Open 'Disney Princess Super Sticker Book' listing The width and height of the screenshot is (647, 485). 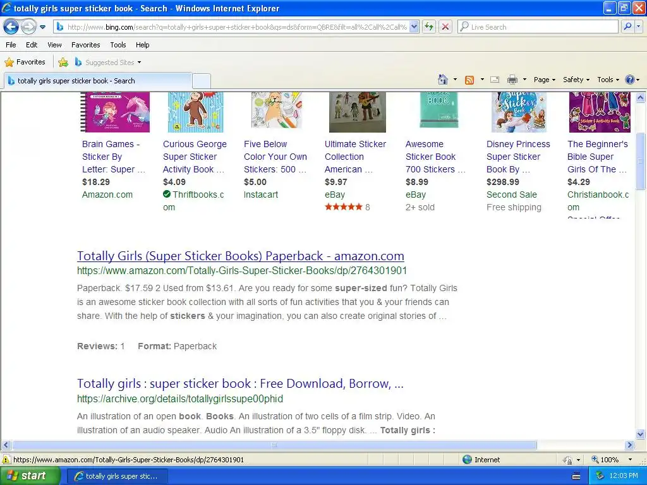(518, 157)
